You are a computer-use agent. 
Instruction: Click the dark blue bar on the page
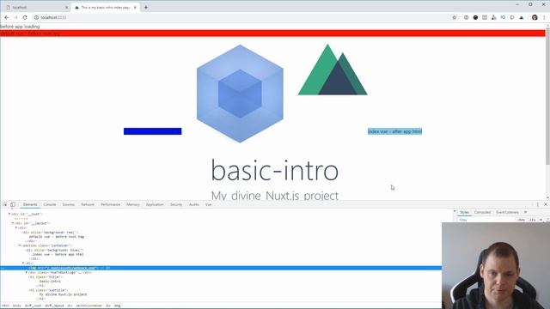point(153,131)
